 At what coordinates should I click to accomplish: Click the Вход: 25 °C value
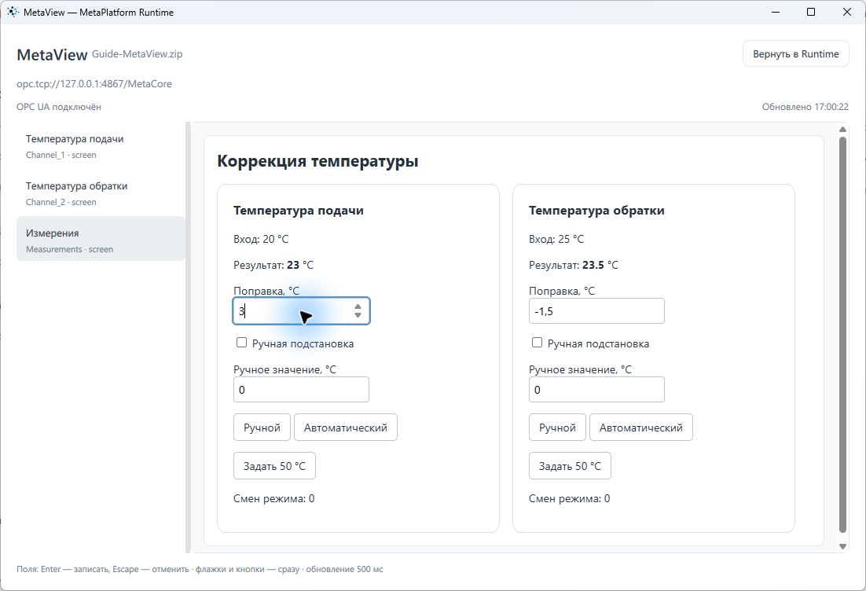click(x=556, y=239)
